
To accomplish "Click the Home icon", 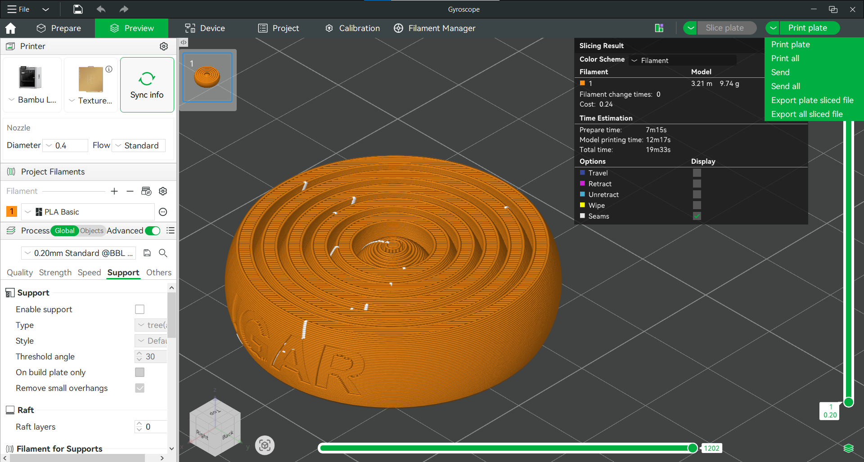I will pyautogui.click(x=10, y=28).
